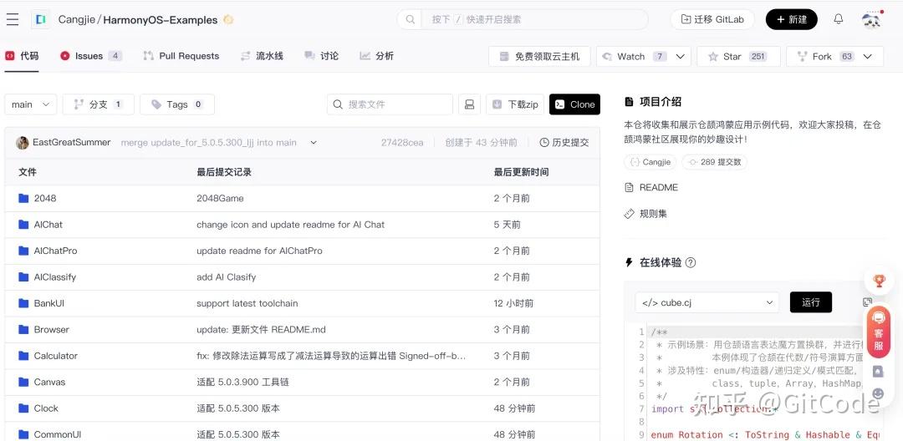
Task: Click commit message 'add AI Clasify'
Action: pyautogui.click(x=227, y=277)
